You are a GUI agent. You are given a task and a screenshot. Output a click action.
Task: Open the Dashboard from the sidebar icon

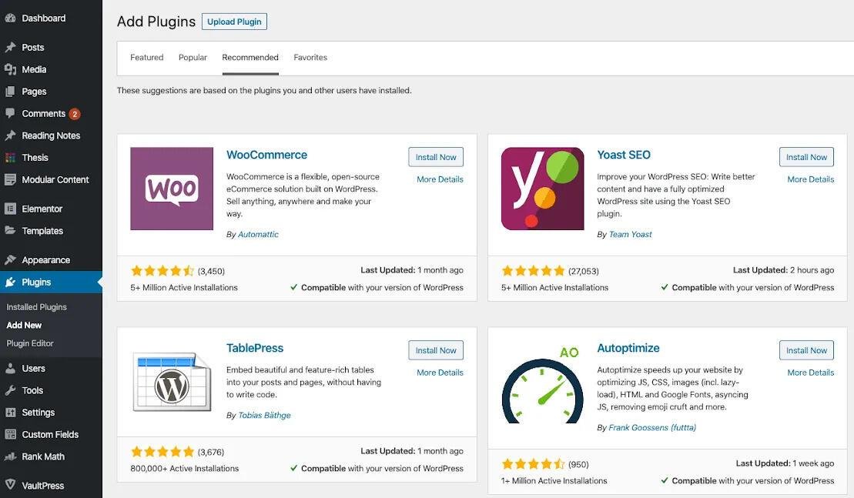click(10, 17)
